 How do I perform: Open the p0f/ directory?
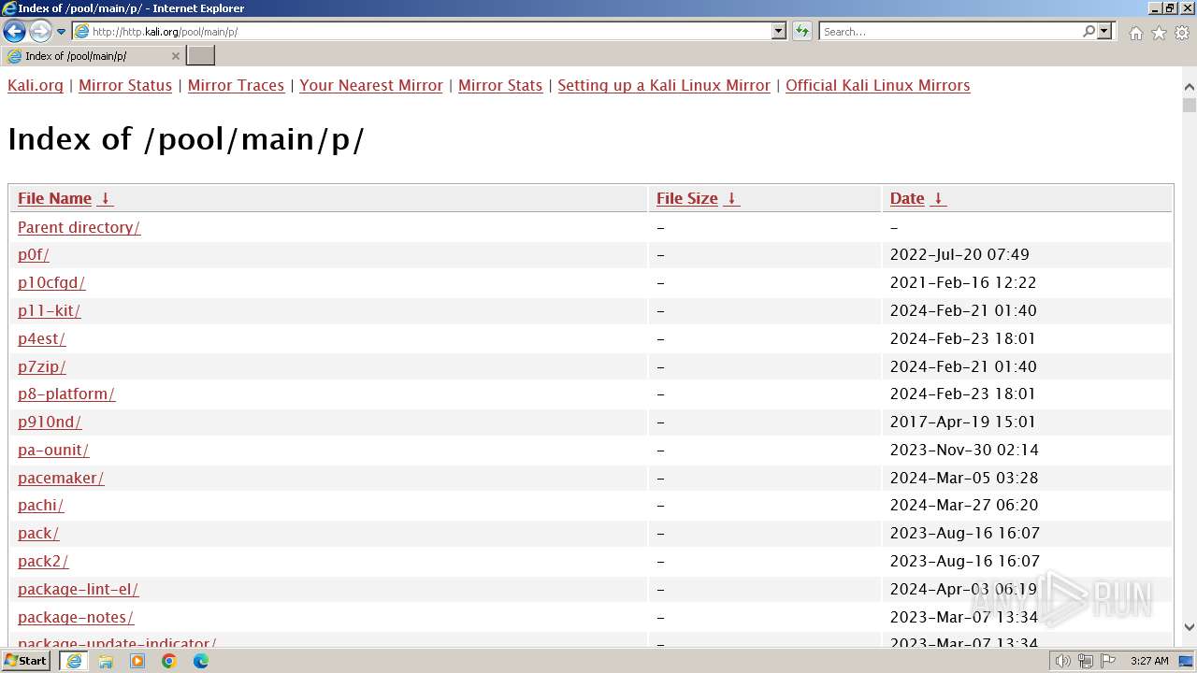[x=34, y=254]
